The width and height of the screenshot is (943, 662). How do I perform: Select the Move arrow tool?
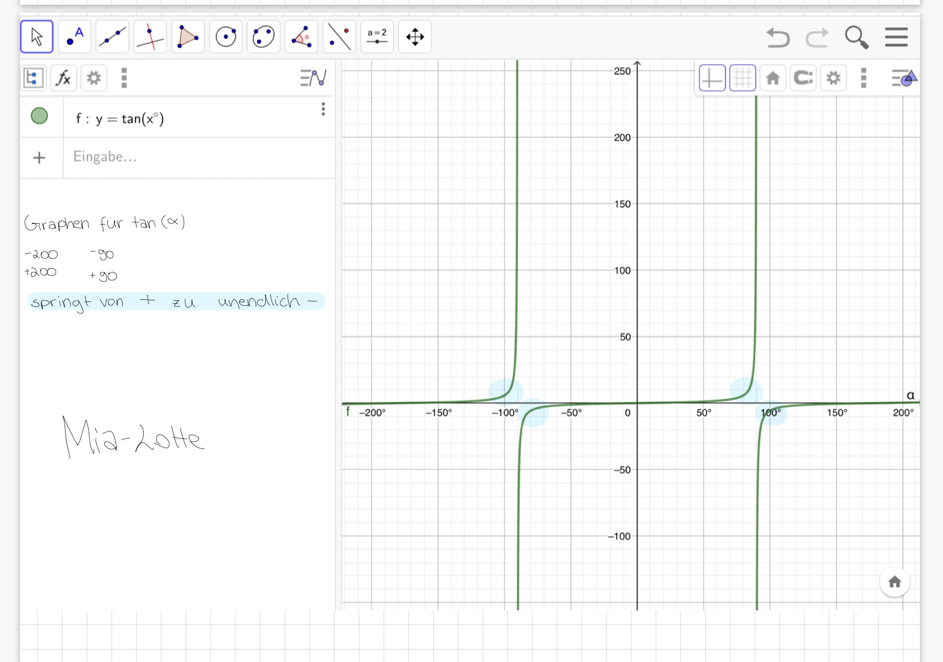tap(37, 37)
